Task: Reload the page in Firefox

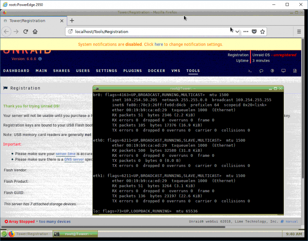Action: (x=26, y=31)
